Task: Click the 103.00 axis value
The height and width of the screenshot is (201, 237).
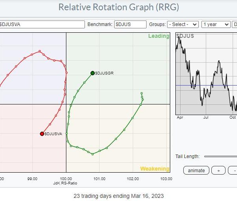Action: click(166, 179)
